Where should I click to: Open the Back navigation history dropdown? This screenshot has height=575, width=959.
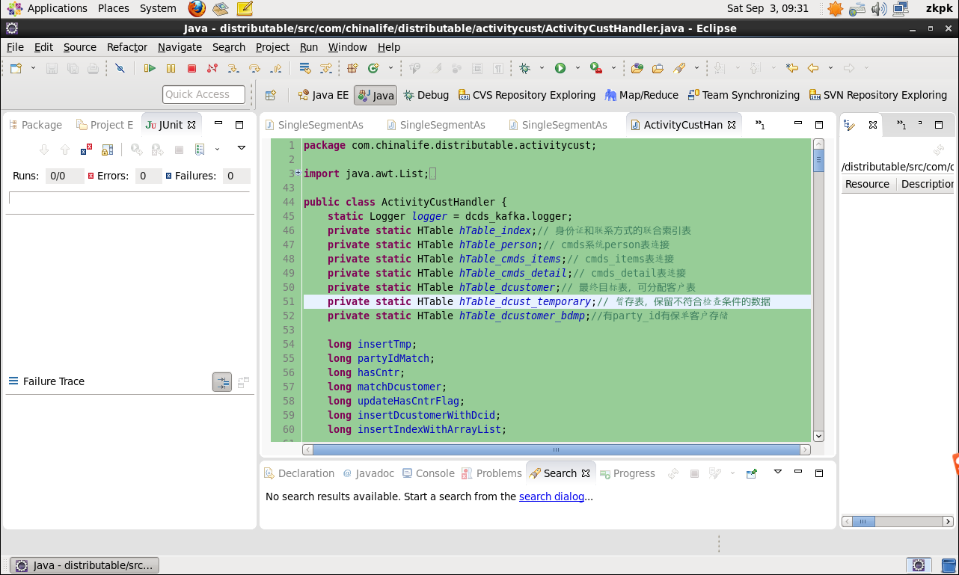(831, 68)
